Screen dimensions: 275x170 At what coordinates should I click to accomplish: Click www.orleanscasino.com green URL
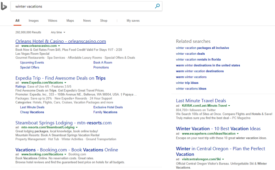click(39, 46)
